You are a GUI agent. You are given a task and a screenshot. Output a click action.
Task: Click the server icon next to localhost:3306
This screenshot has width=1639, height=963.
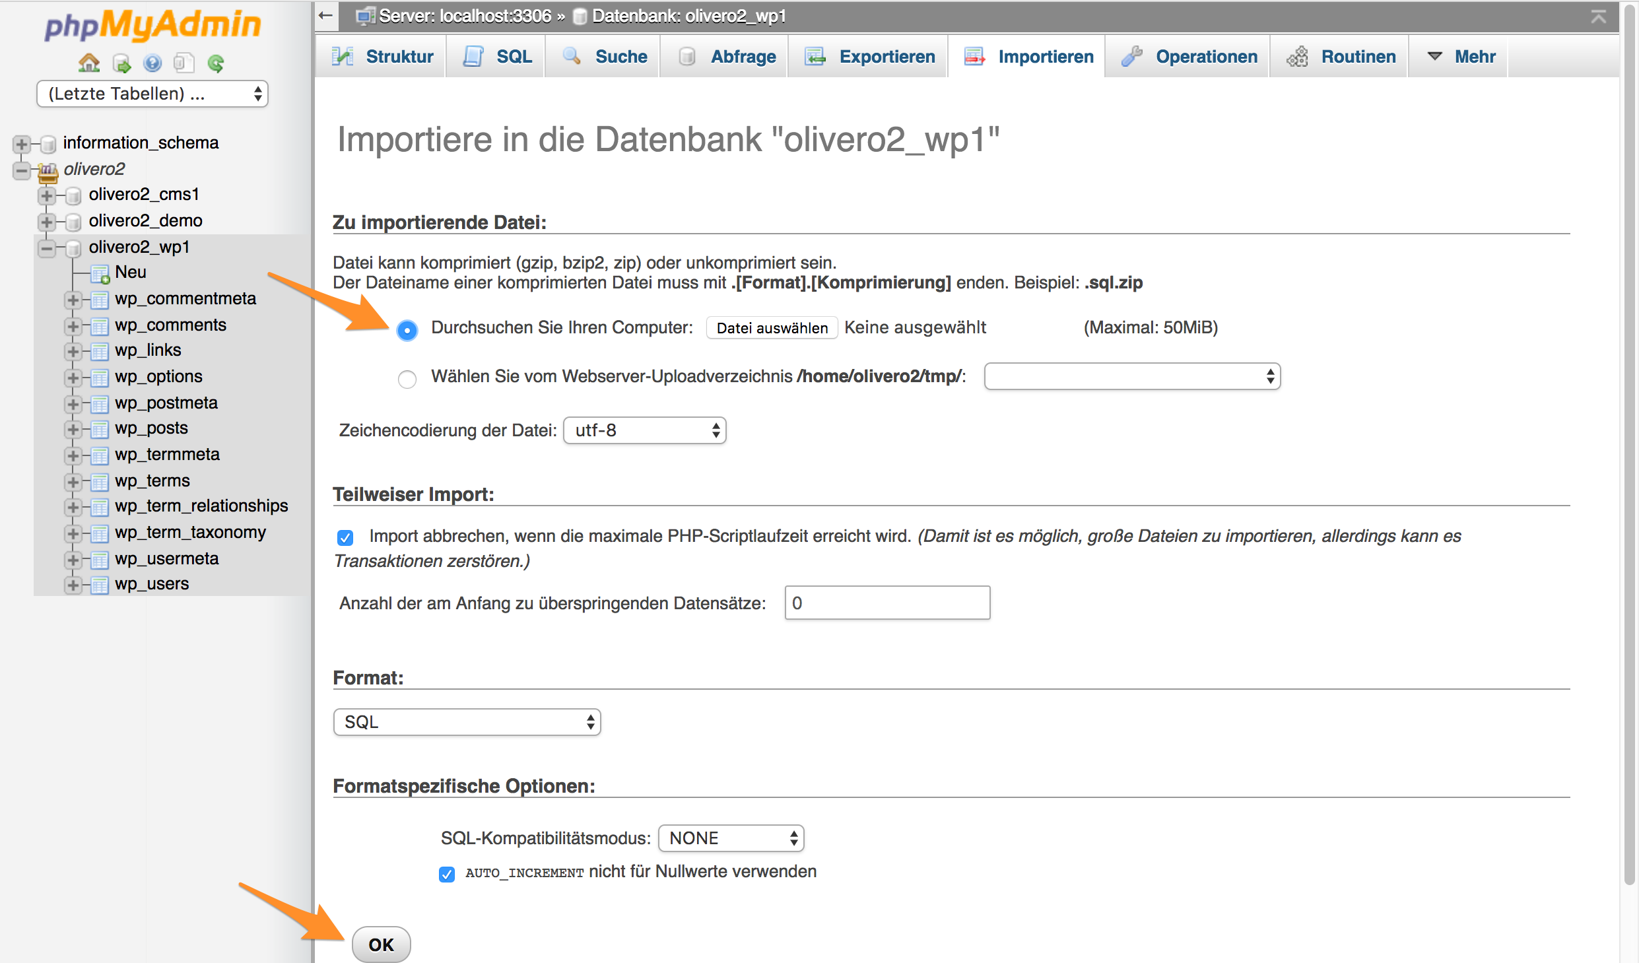tap(365, 15)
